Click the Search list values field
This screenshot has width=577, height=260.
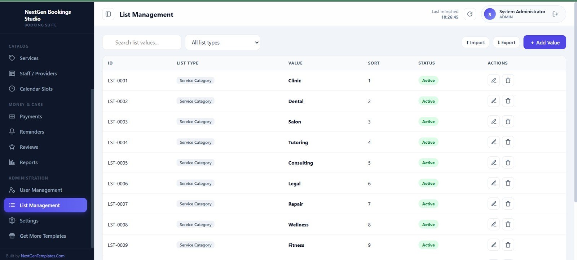[x=142, y=42]
